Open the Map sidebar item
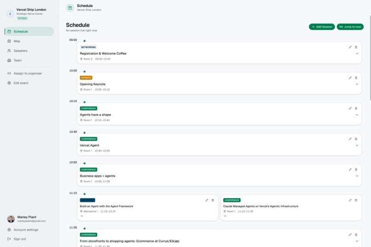 (x=29, y=41)
